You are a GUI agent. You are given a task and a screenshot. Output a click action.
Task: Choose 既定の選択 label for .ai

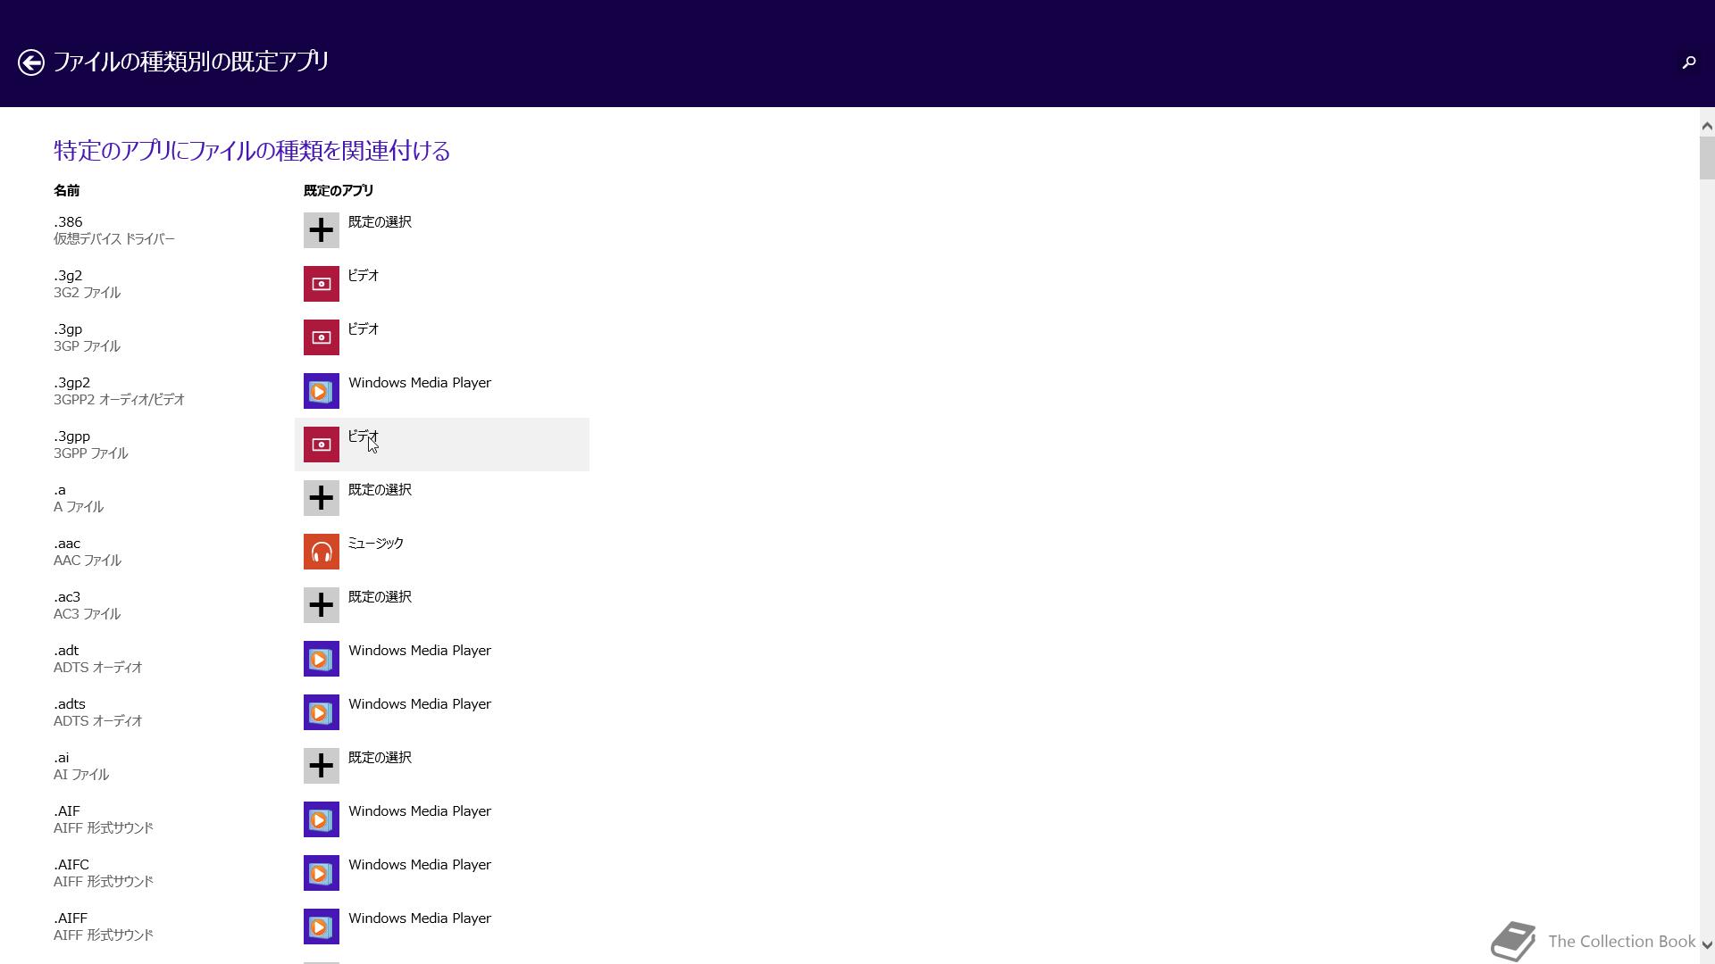(380, 757)
